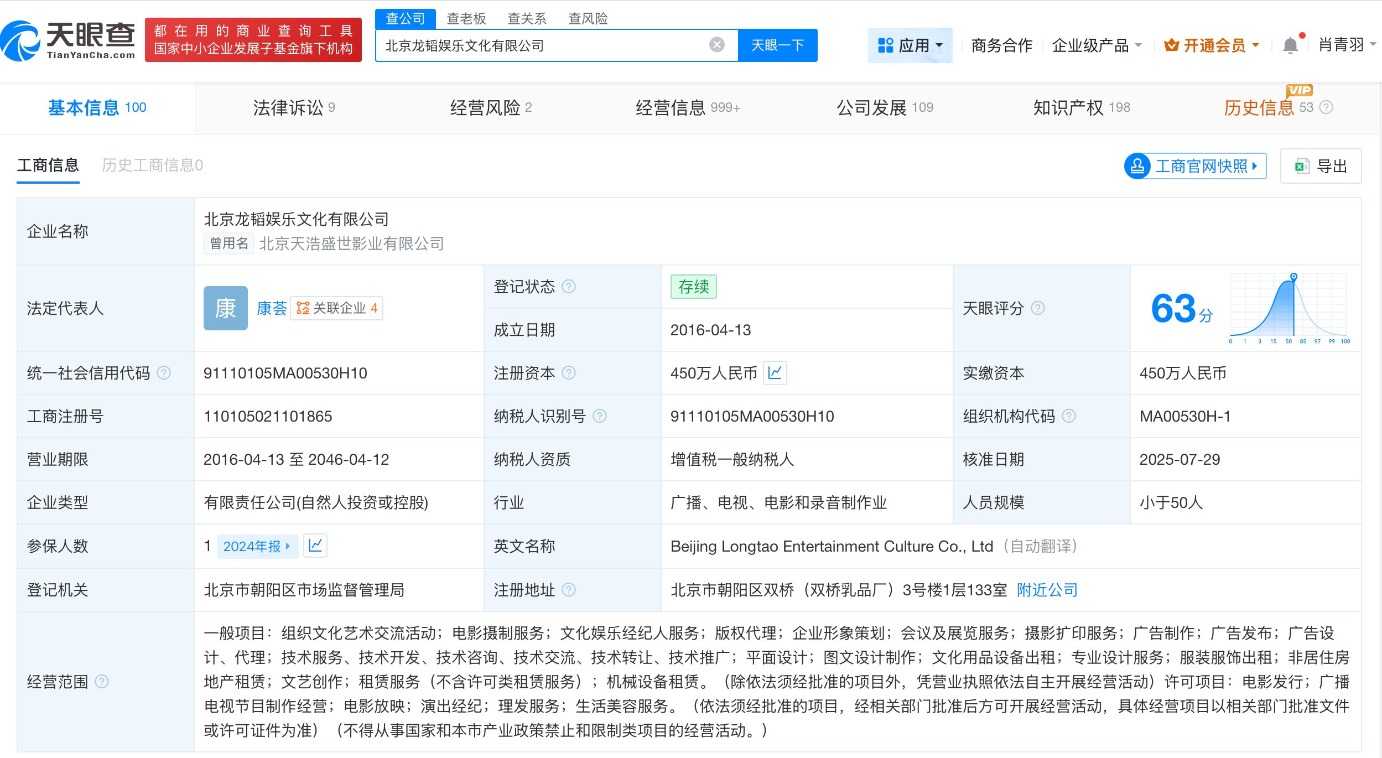
Task: Open the 历史工商信息 tab
Action: click(x=153, y=165)
